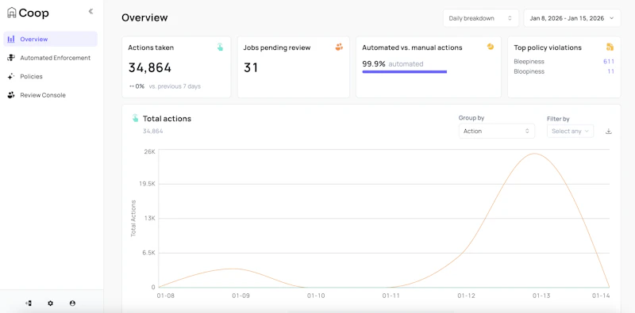This screenshot has height=313, width=635.
Task: Click the logout icon in sidebar footer
Action: coord(29,303)
